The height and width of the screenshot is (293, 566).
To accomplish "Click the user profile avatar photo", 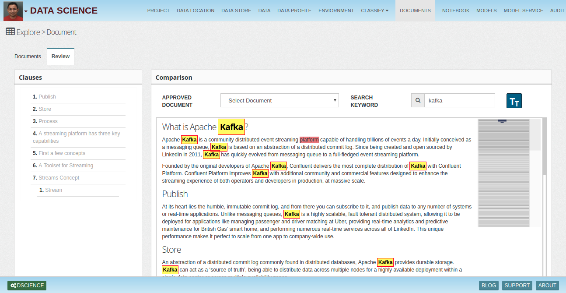I will [13, 11].
